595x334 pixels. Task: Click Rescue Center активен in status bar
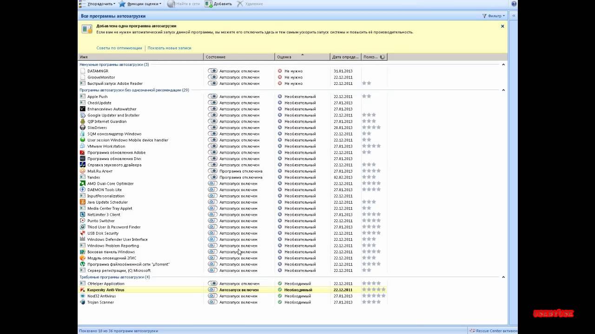click(493, 331)
